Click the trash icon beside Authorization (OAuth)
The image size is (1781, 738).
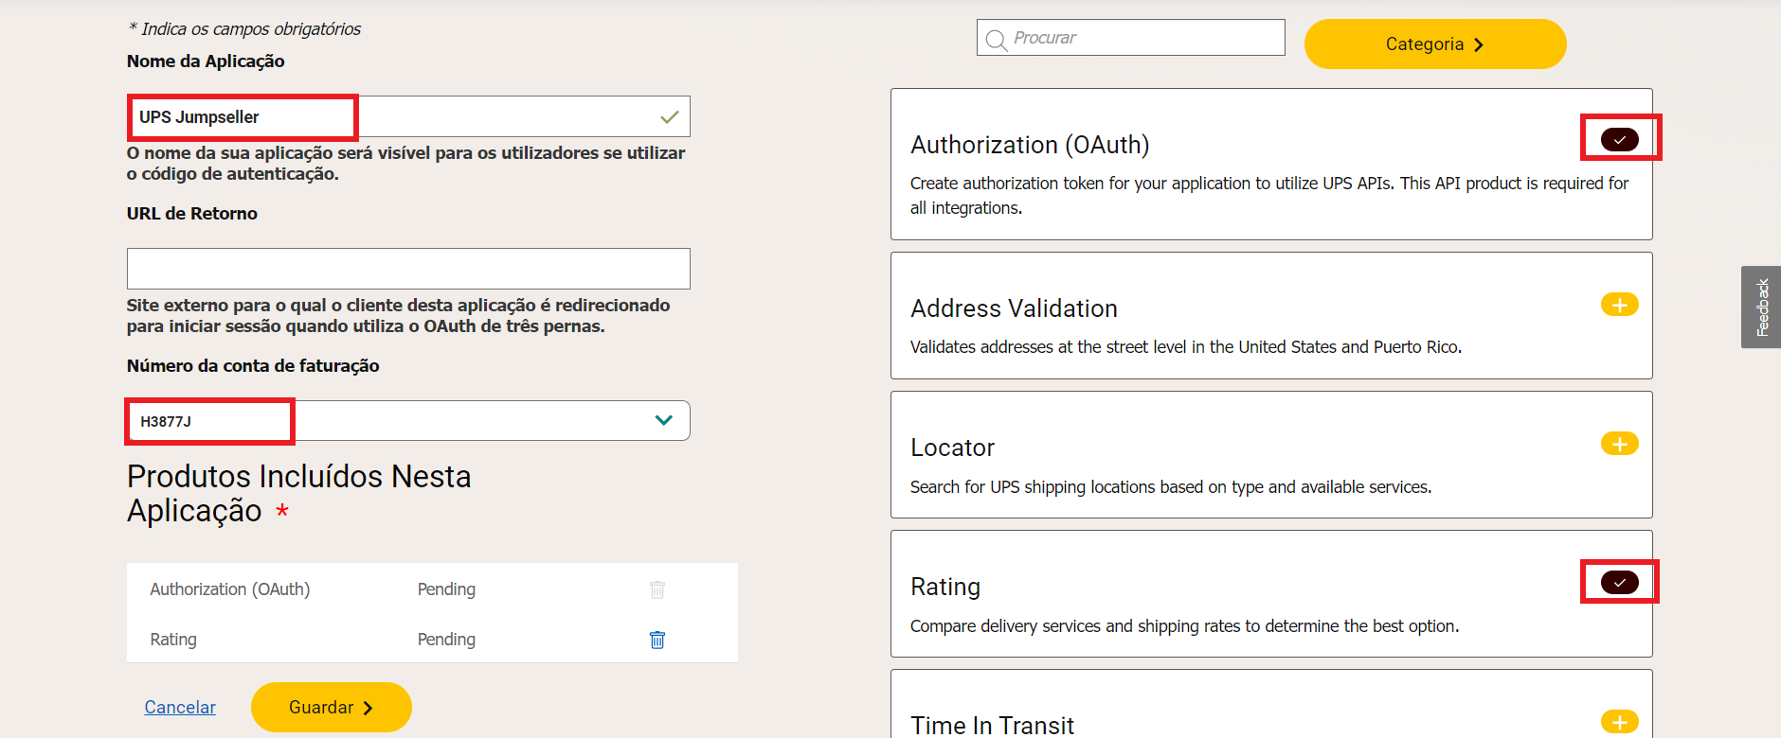tap(657, 589)
